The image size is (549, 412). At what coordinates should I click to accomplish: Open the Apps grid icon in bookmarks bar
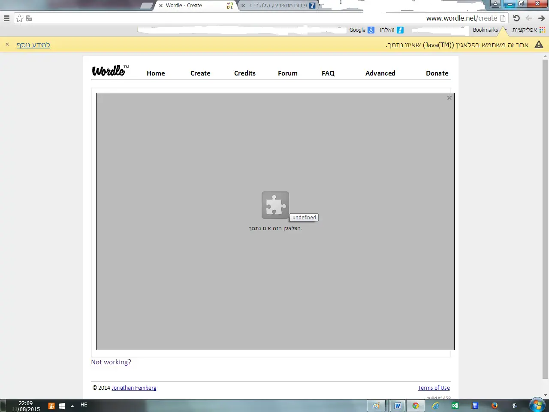point(542,30)
